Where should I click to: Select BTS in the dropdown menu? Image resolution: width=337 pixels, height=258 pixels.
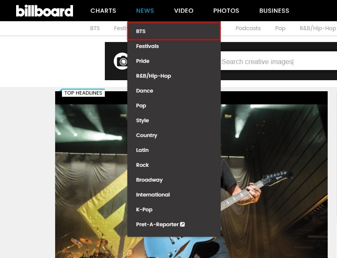click(174, 31)
